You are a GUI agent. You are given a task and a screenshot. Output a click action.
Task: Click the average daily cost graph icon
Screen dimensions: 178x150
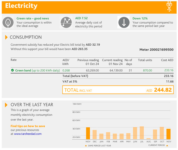tap(66, 22)
